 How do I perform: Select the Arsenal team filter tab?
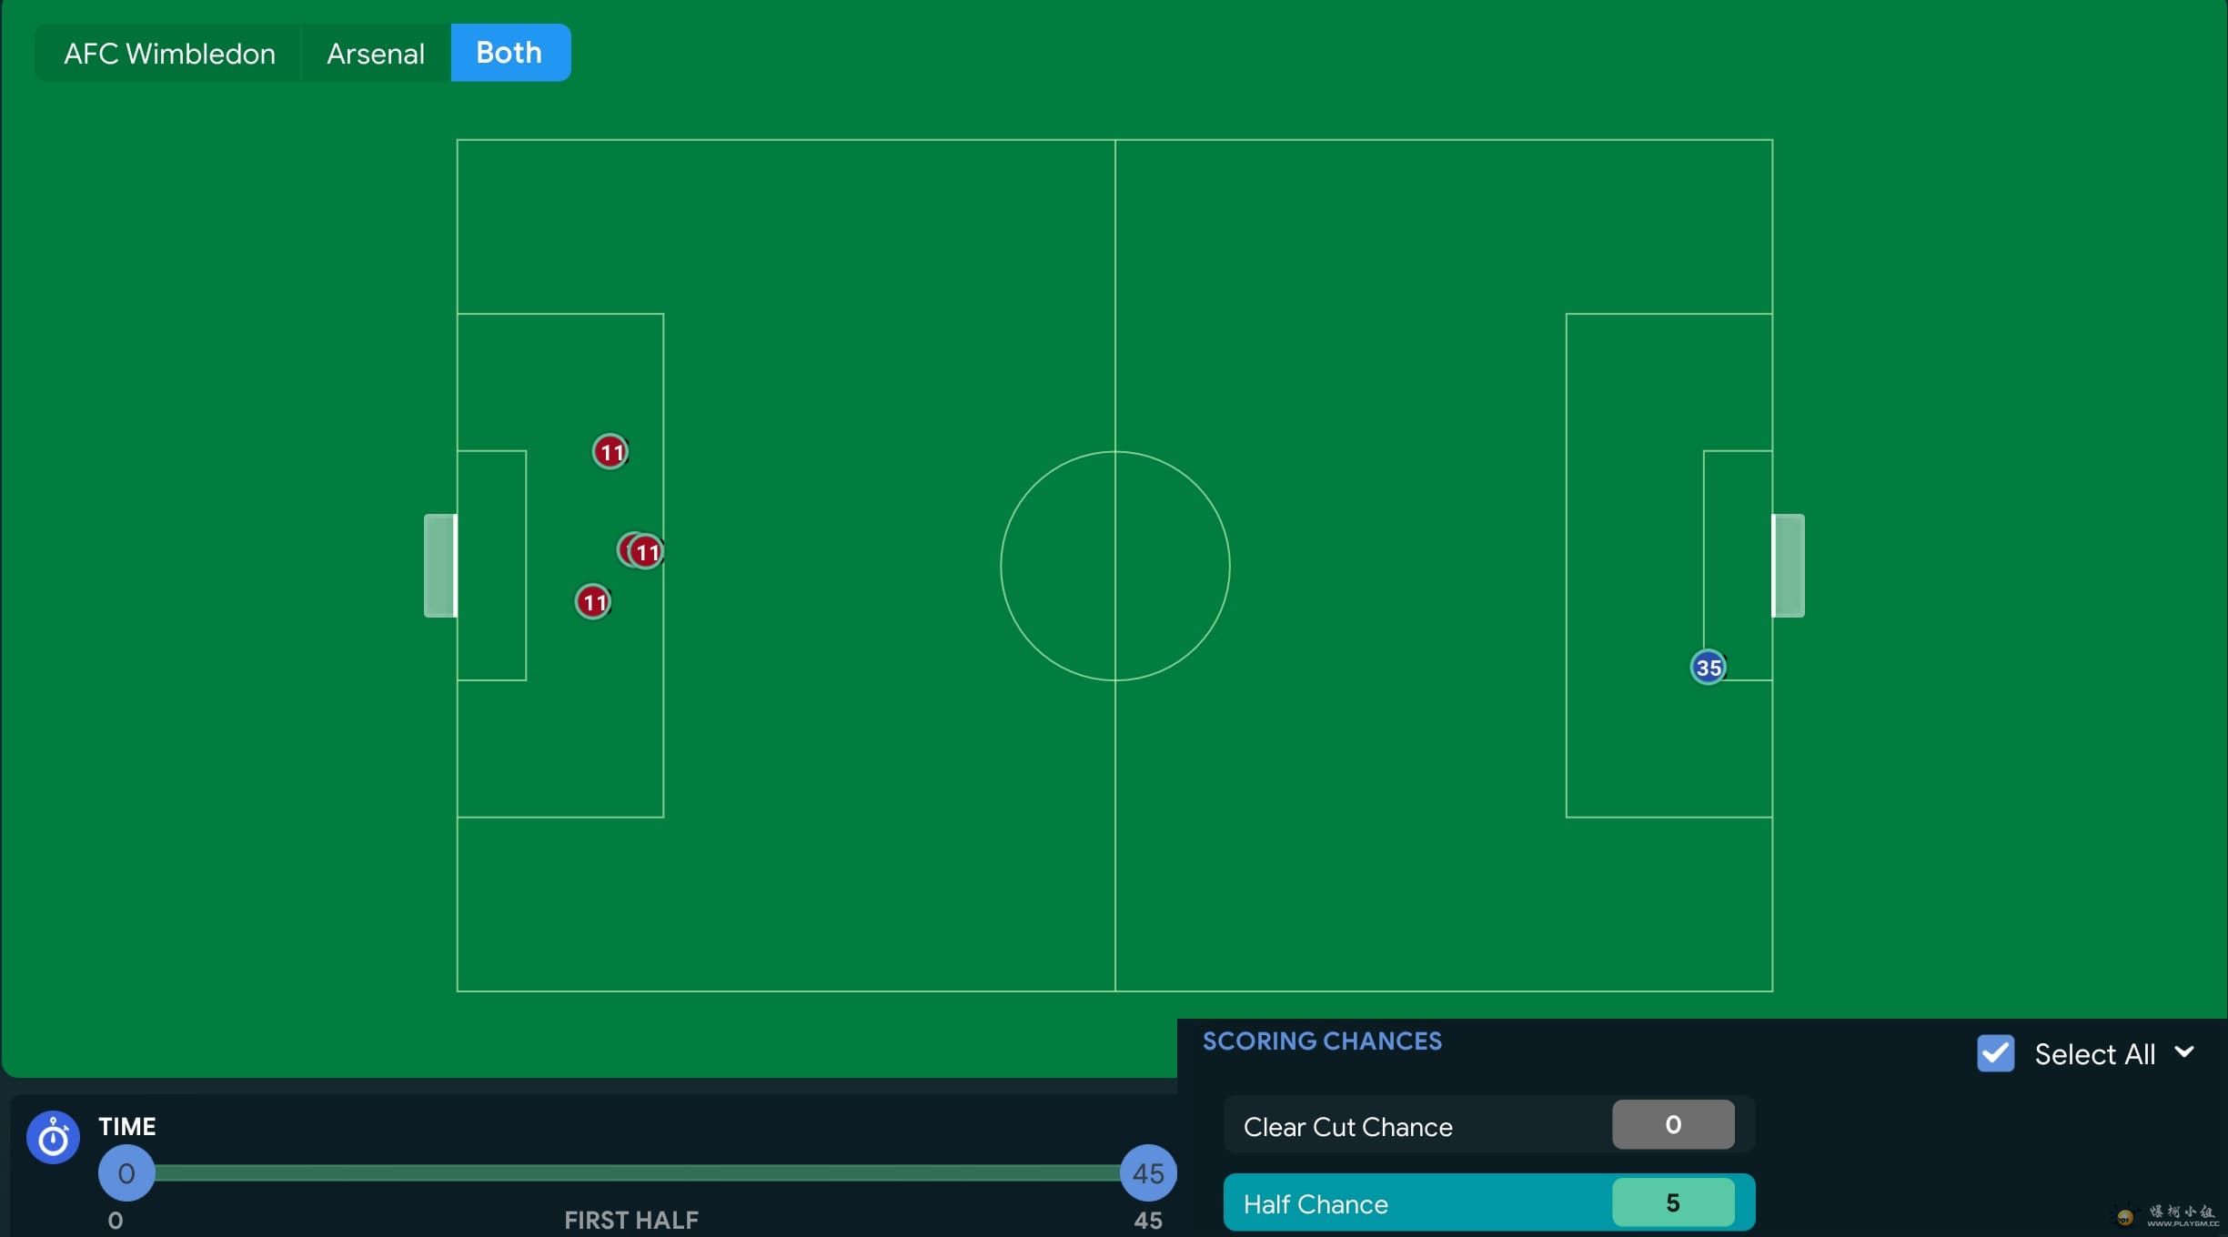[x=376, y=52]
